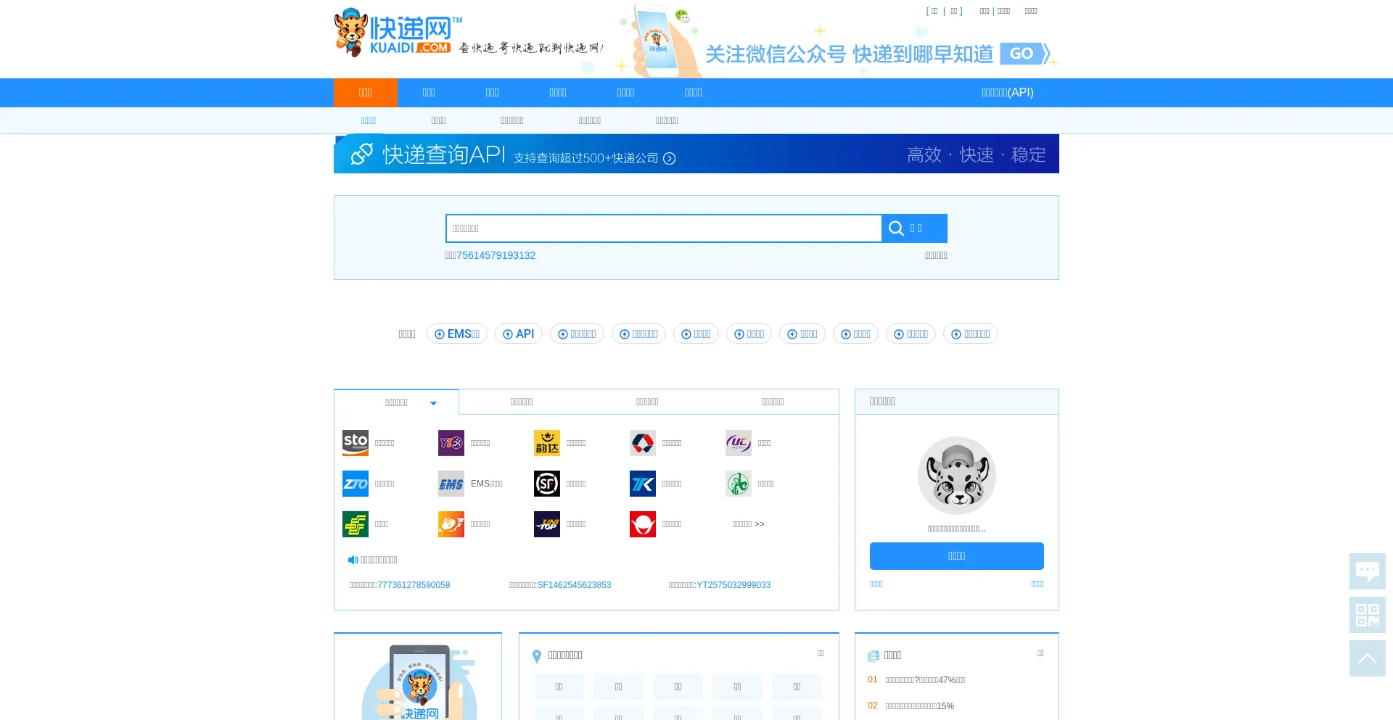Open the circled arrow on API banner
1393x720 pixels.
(x=669, y=159)
